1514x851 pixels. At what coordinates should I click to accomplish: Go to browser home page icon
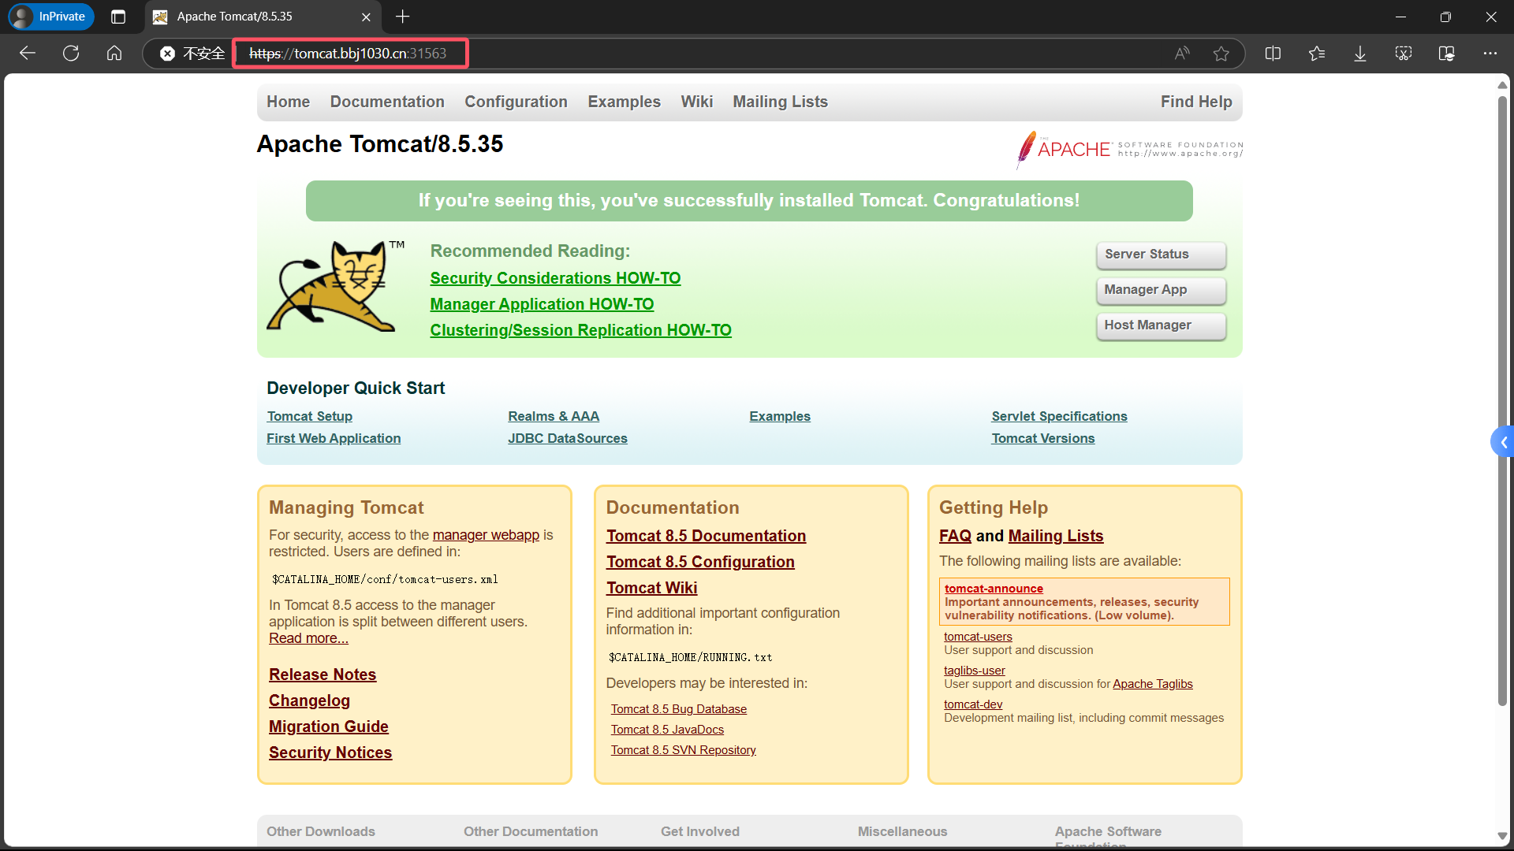click(x=114, y=54)
